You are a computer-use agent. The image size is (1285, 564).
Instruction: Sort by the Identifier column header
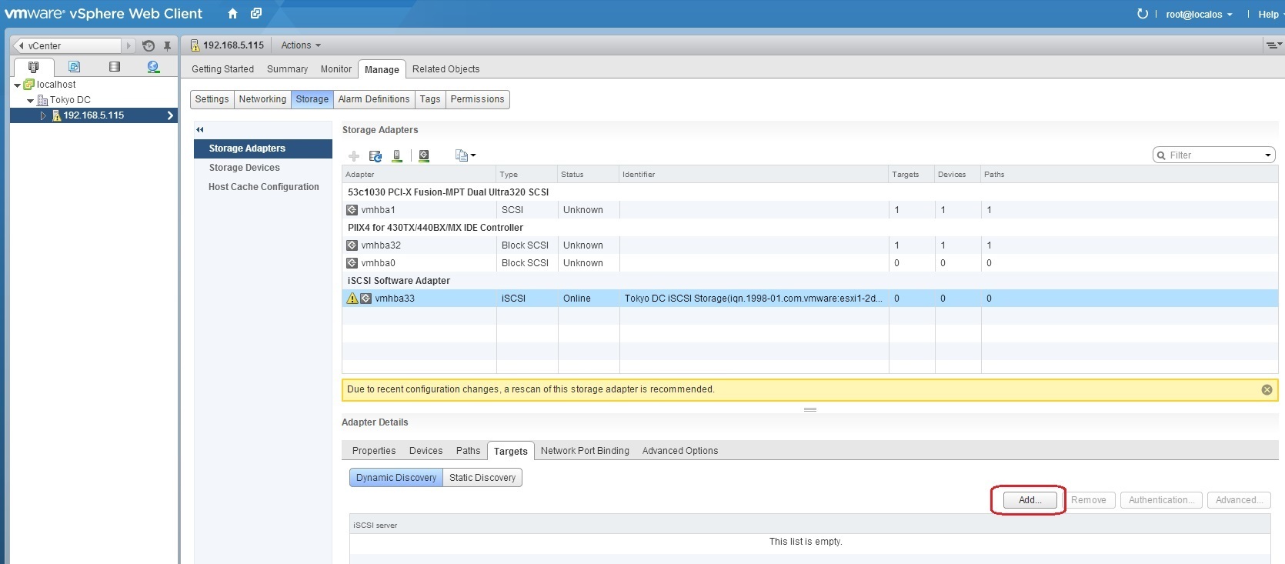pos(754,175)
